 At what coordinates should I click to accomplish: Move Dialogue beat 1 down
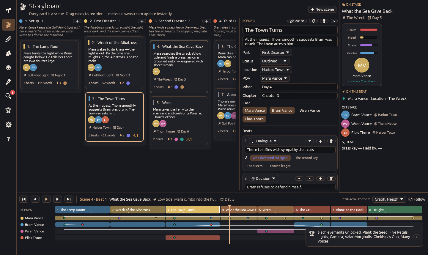[x=310, y=141]
